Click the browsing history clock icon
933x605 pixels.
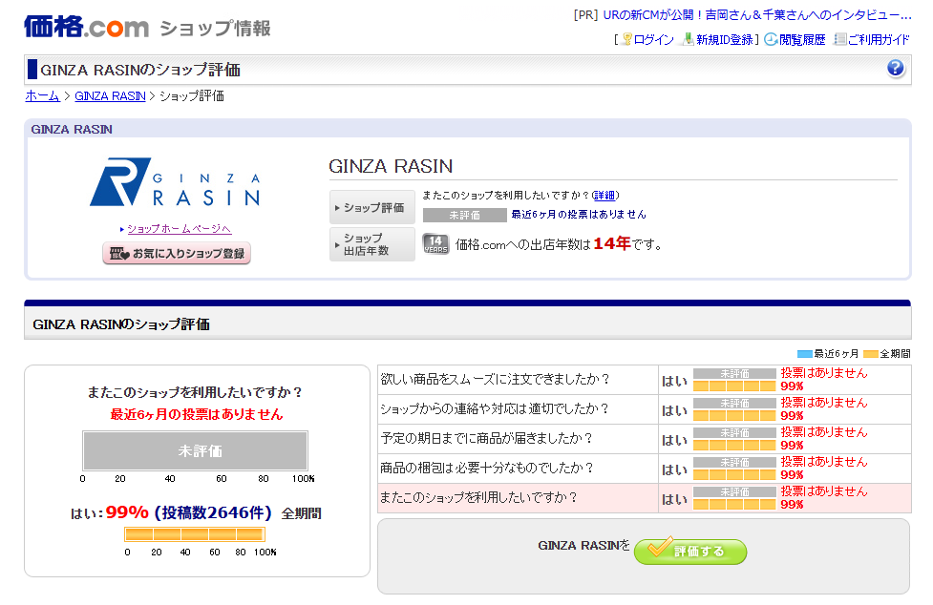tap(771, 39)
